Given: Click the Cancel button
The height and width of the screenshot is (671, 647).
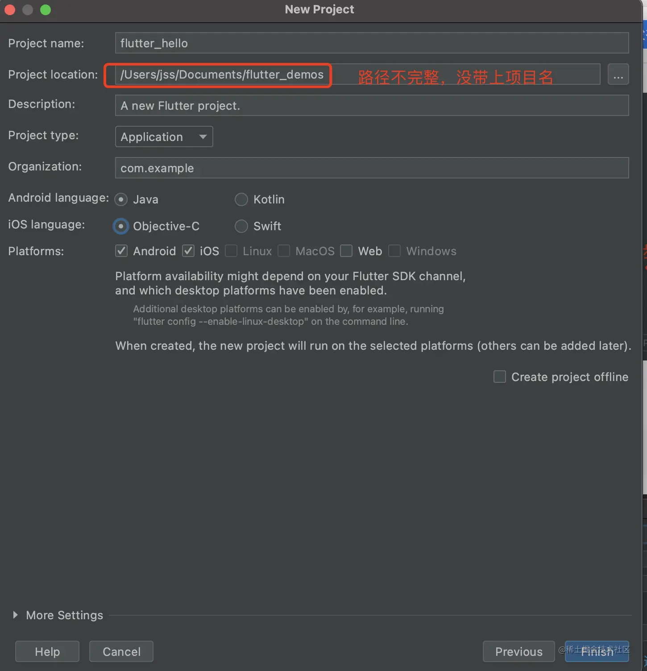Looking at the screenshot, I should (x=121, y=652).
